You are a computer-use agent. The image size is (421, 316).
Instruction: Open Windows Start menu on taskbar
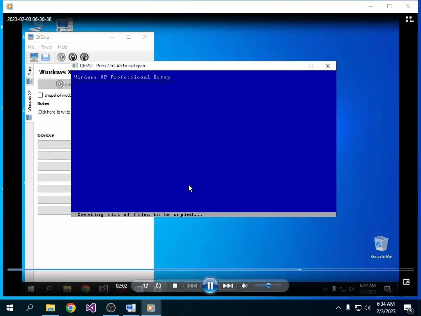point(10,308)
